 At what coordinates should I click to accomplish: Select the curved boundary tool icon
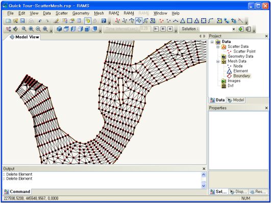point(211,21)
